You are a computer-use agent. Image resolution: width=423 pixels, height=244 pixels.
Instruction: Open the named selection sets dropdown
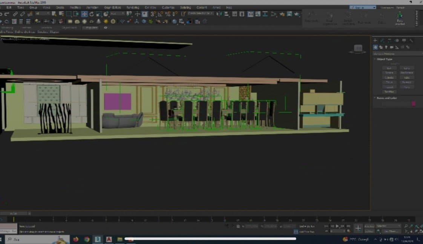[x=201, y=13]
